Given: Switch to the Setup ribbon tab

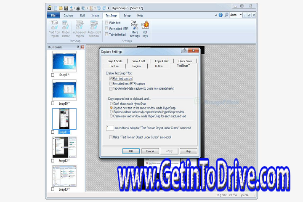Looking at the screenshot, I should pos(127,16).
